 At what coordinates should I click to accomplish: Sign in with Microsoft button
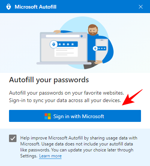pos(75,116)
